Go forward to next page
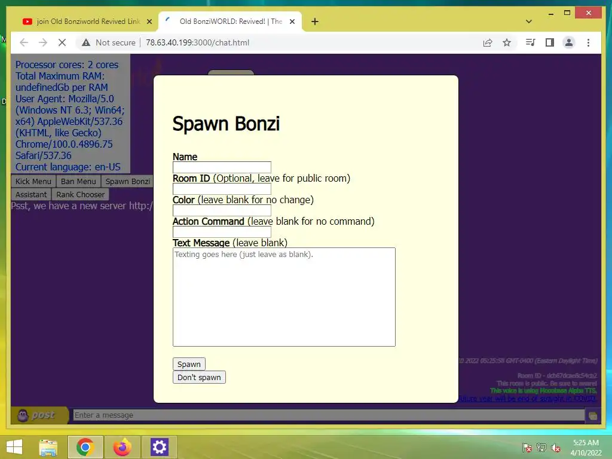Image resolution: width=612 pixels, height=459 pixels. [x=43, y=42]
